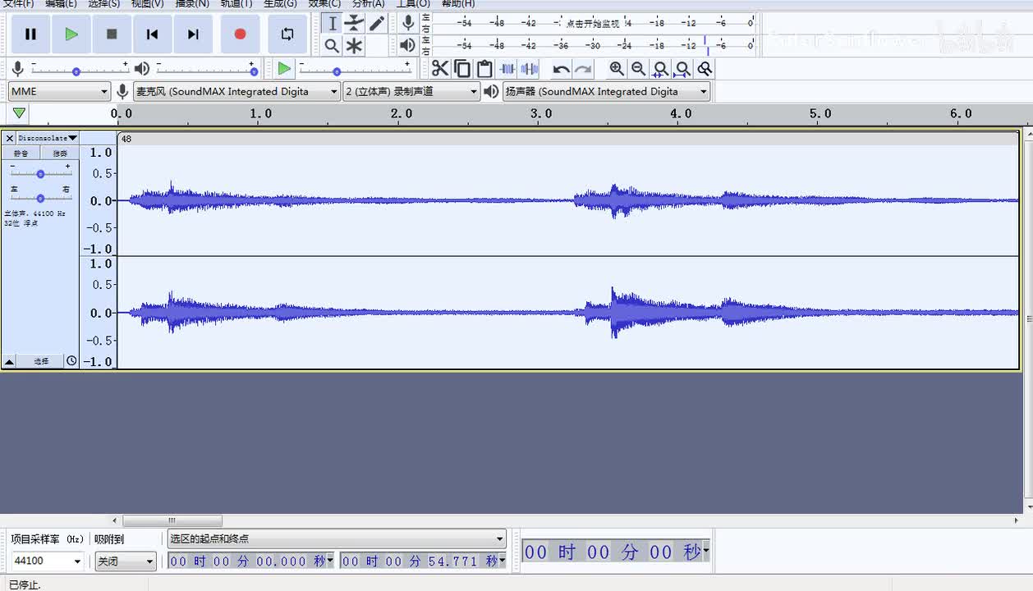This screenshot has height=591, width=1033.
Task: Click the selection end time 54.771 field
Action: tap(423, 561)
